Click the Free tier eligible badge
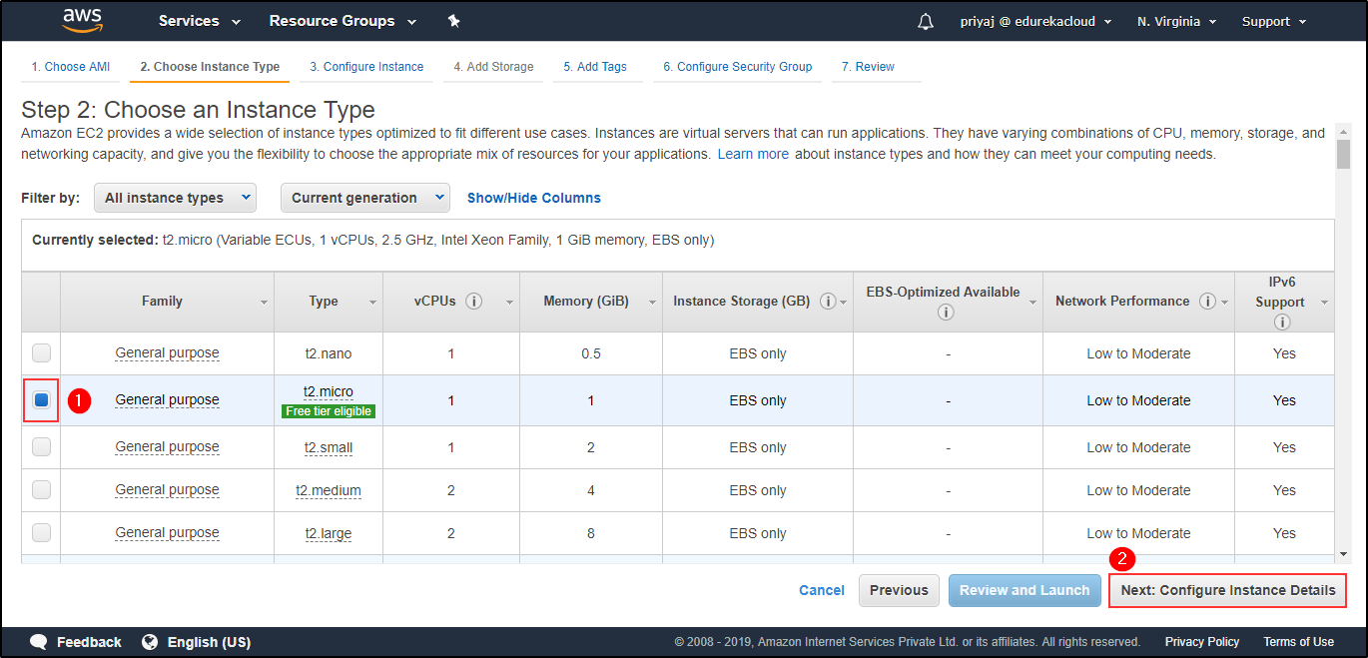The height and width of the screenshot is (658, 1368). (329, 411)
